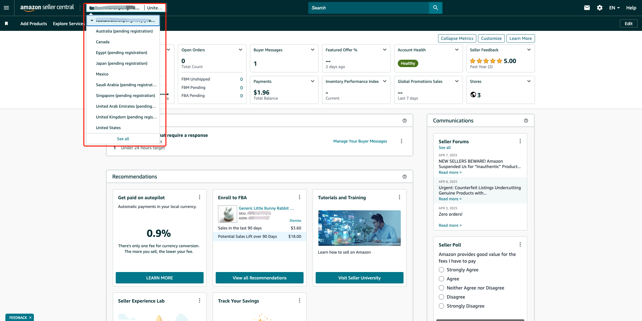Open the mail messages icon
Image resolution: width=642 pixels, height=321 pixels.
(x=587, y=8)
